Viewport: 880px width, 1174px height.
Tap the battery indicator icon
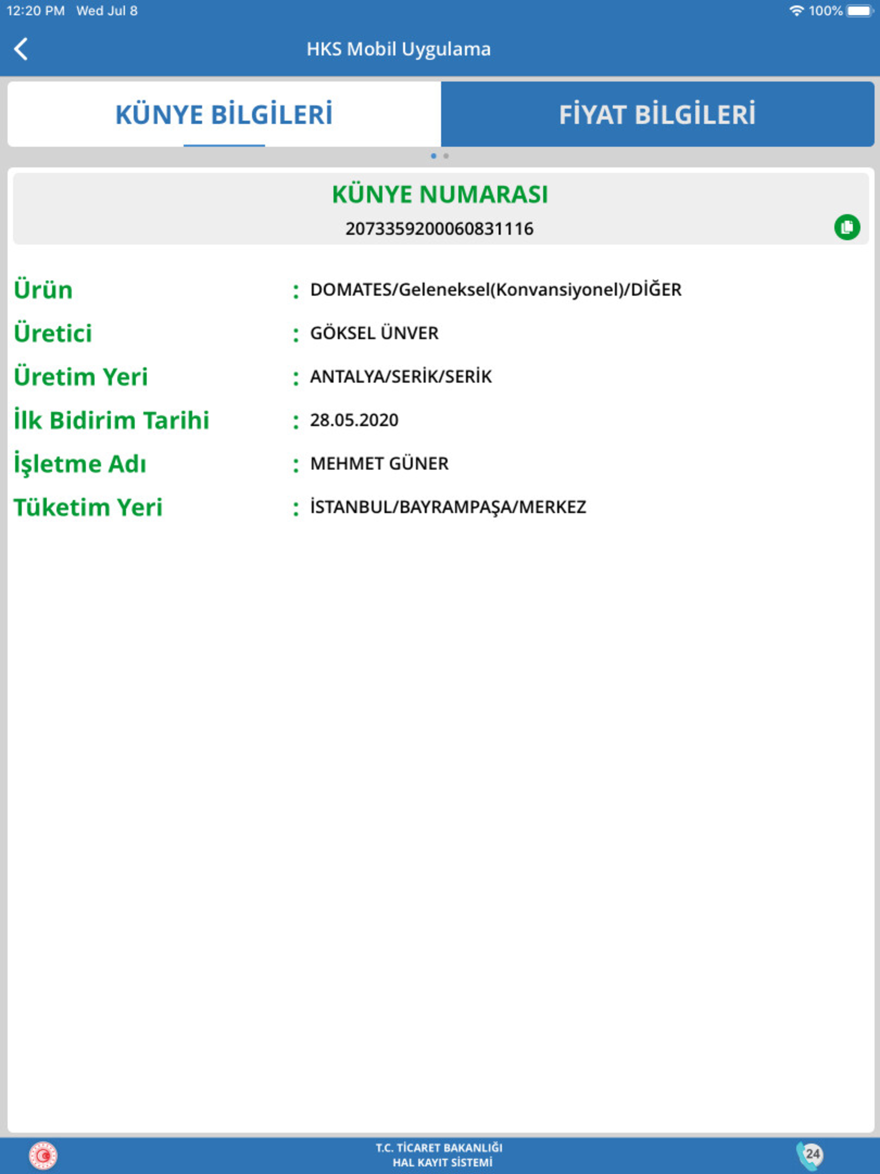tap(859, 11)
